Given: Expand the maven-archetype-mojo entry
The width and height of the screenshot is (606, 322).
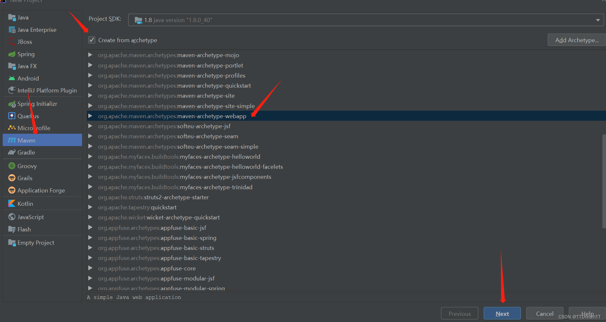Looking at the screenshot, I should click(90, 55).
